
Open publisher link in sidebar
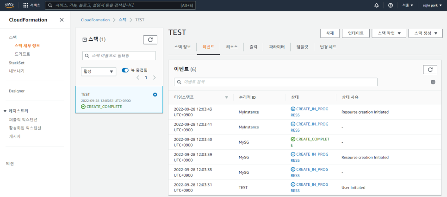tap(14, 136)
